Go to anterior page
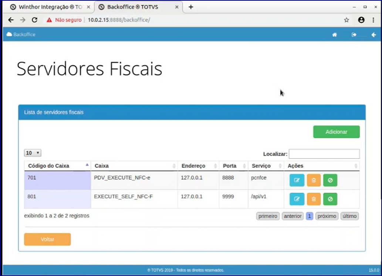Screen dimensions: 382x276 point(293,216)
